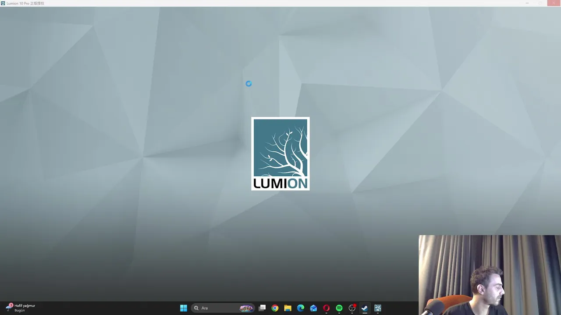Switch to OBS Studio in taskbar

tap(352, 308)
